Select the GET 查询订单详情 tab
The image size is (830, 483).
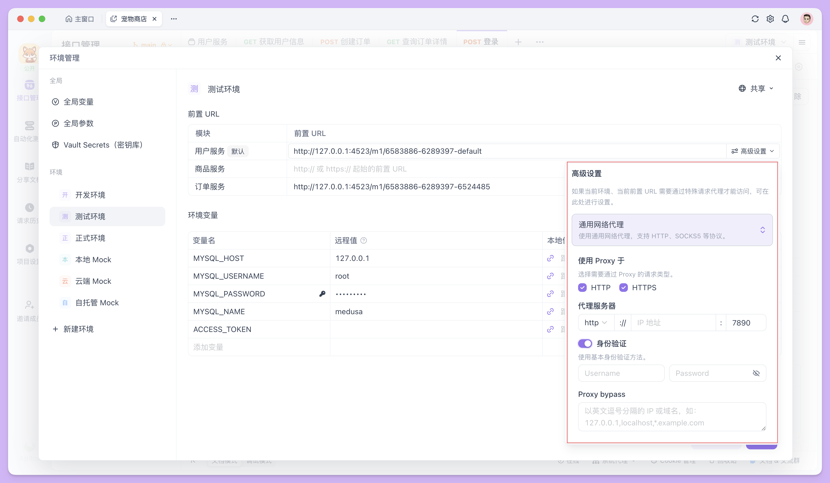point(417,42)
